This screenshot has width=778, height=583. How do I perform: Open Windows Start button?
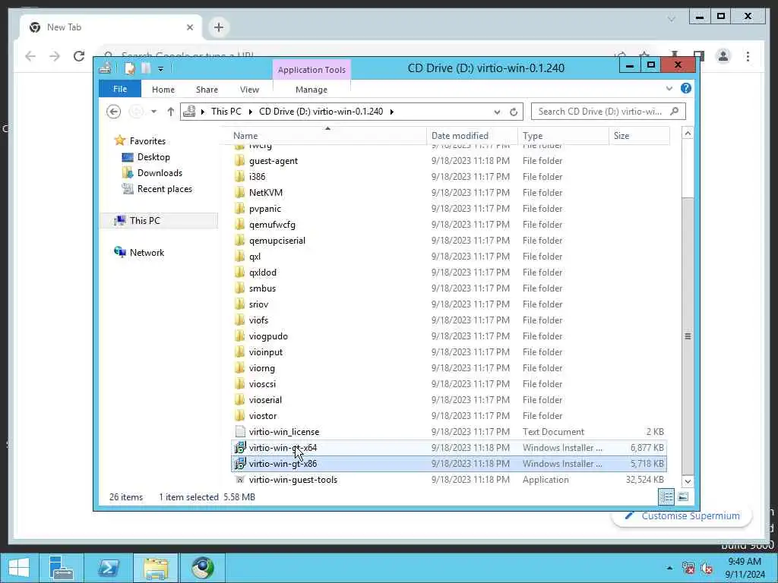coord(19,567)
